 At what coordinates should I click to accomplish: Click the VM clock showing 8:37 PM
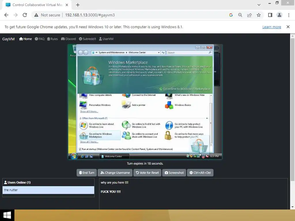(x=214, y=156)
